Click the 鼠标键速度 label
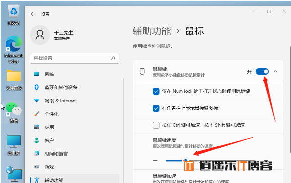Screen dimensions: 291x183 [x=164, y=140]
